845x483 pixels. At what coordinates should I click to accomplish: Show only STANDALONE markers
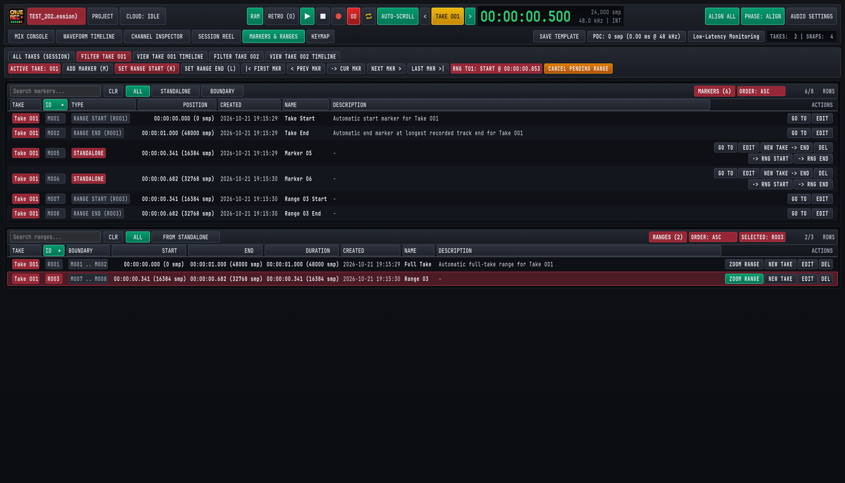coord(176,91)
